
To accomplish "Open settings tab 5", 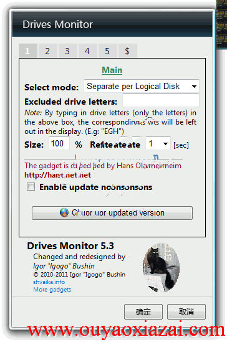I will 107,51.
